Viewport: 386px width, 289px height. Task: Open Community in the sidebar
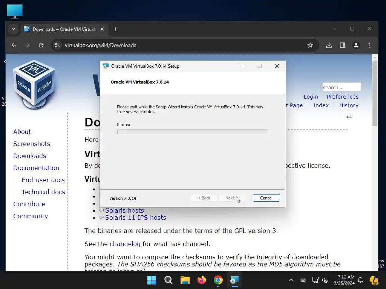(x=31, y=216)
